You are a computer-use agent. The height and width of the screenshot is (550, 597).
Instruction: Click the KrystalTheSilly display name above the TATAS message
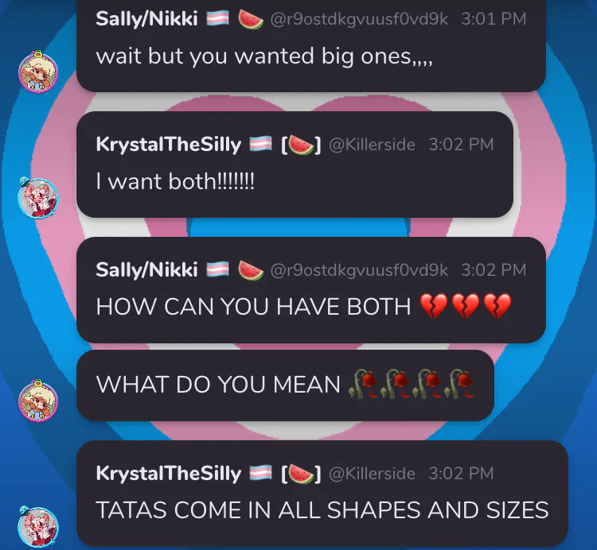pyautogui.click(x=169, y=474)
